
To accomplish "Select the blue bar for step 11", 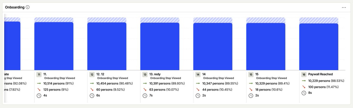I will (54, 46).
